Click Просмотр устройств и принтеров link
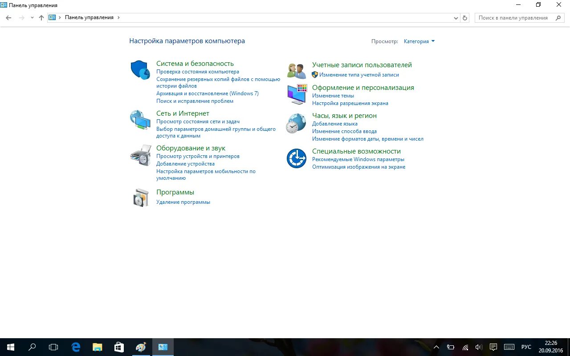Screen dimensions: 570x356 pos(198,156)
